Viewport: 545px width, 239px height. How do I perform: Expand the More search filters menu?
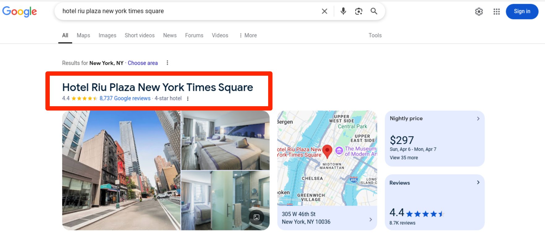pyautogui.click(x=248, y=36)
